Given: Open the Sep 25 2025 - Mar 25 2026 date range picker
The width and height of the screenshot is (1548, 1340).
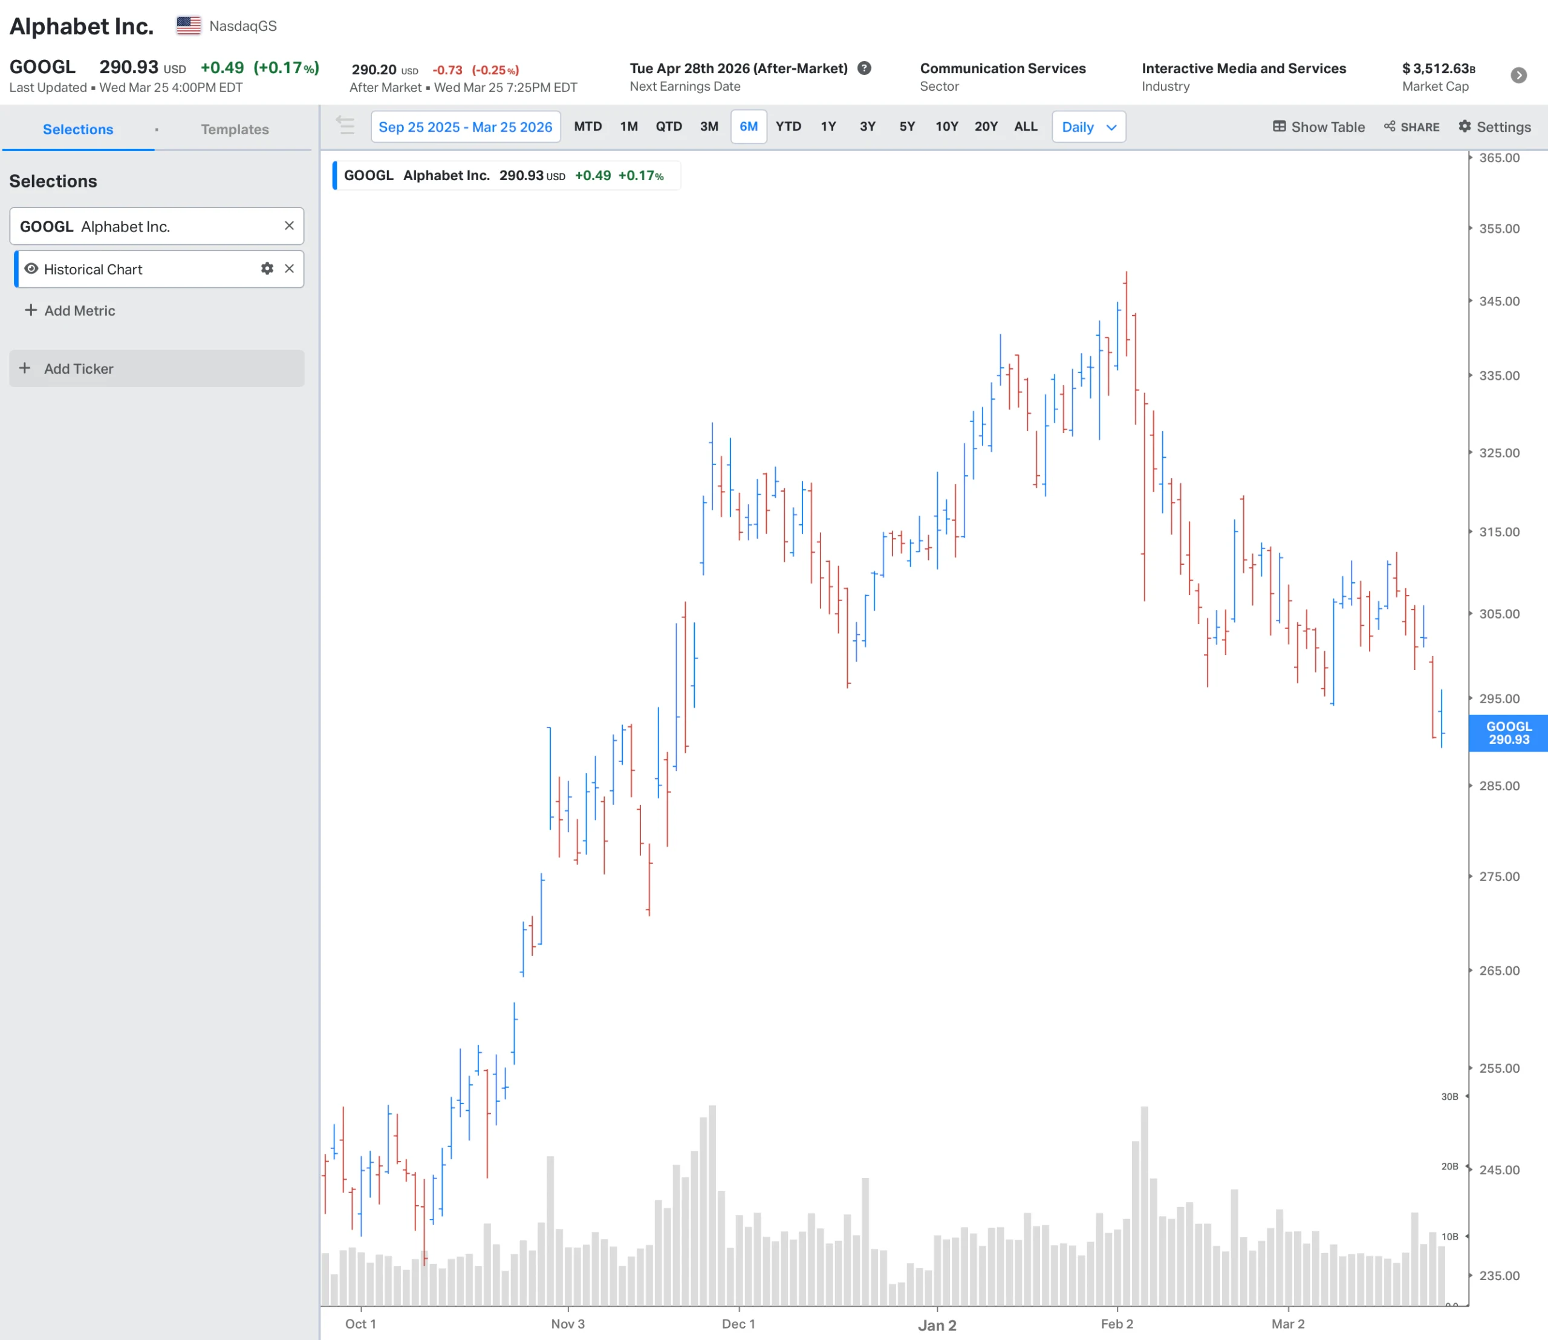Looking at the screenshot, I should tap(465, 126).
